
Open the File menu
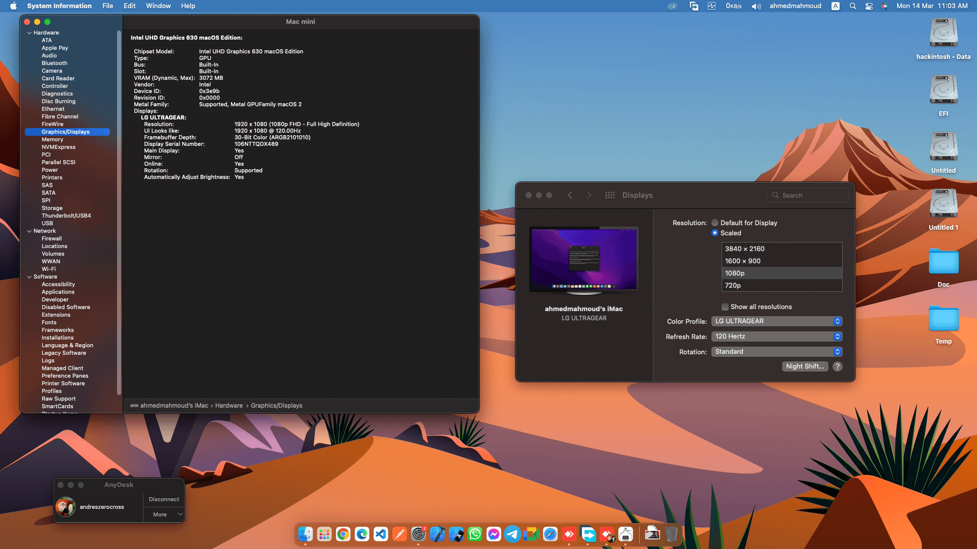tap(107, 6)
